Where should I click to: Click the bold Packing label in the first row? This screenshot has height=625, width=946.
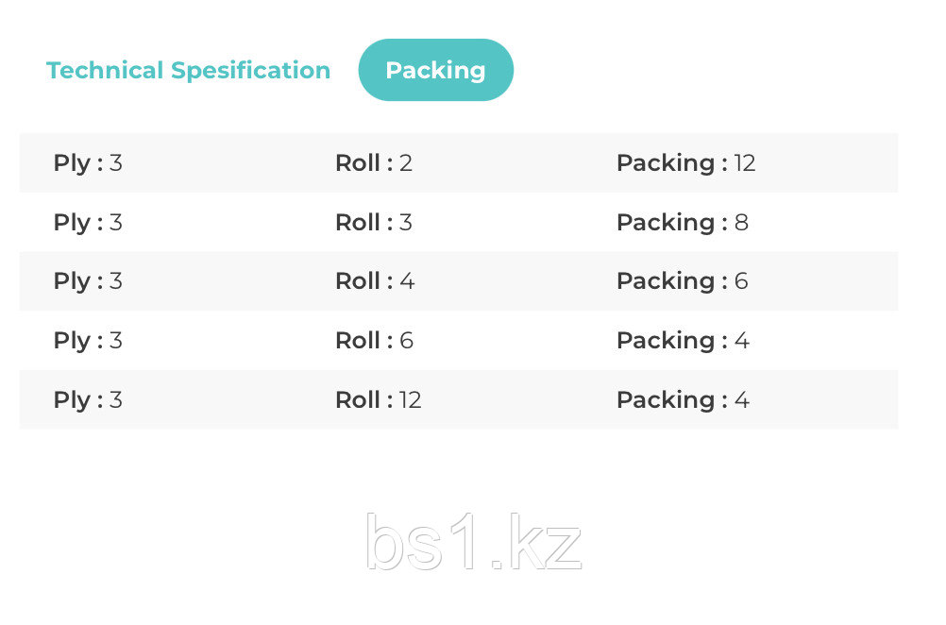tap(666, 163)
